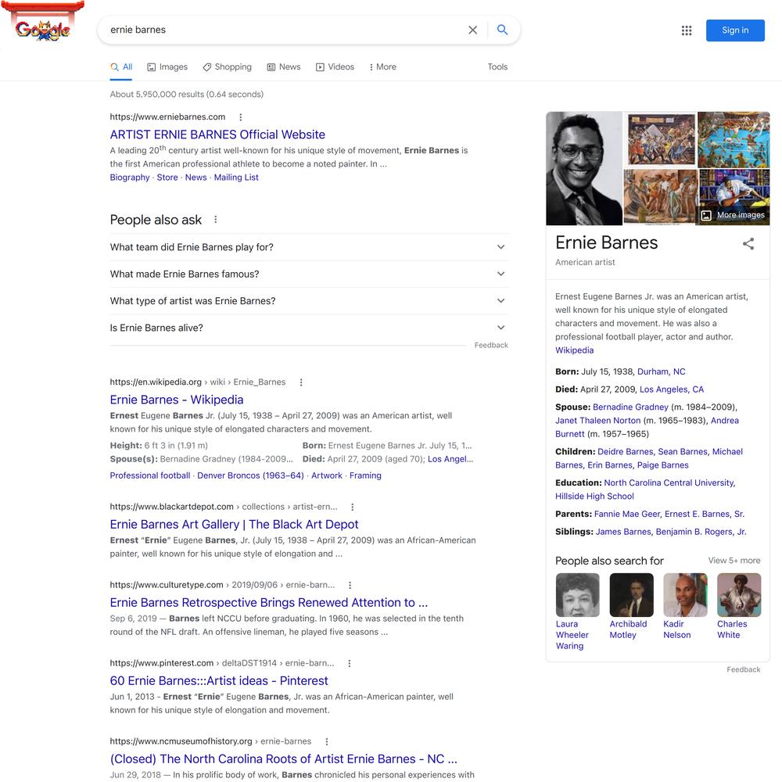
Task: Open ARTIST ERNIE BARNES Official Website link
Action: (217, 135)
